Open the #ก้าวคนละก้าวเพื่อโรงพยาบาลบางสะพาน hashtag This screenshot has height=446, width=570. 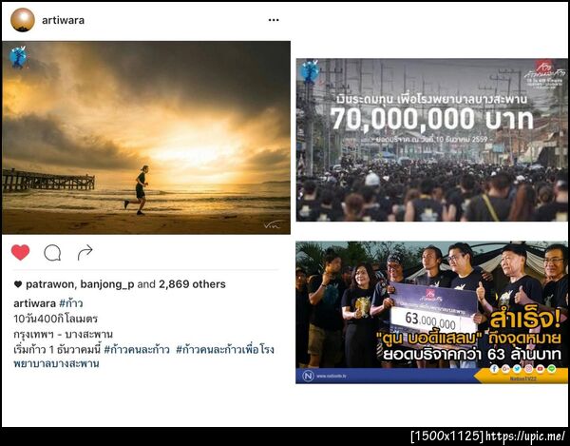click(x=143, y=357)
